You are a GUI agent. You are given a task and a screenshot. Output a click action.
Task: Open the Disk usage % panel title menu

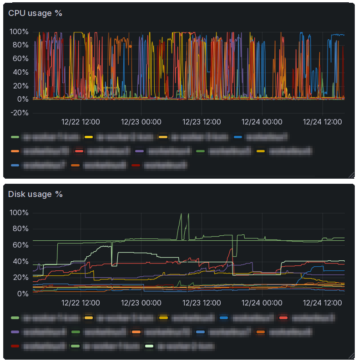click(x=35, y=194)
